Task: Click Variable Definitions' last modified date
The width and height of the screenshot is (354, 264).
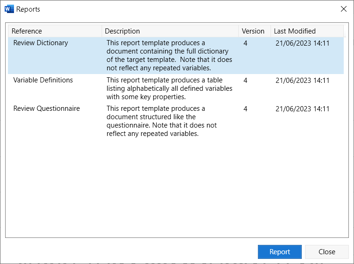Action: (302, 81)
